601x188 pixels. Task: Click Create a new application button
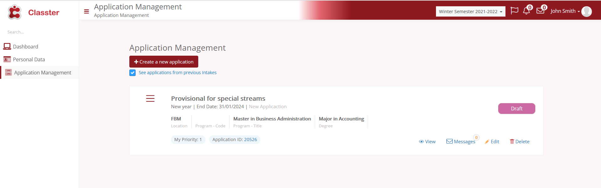click(x=164, y=62)
